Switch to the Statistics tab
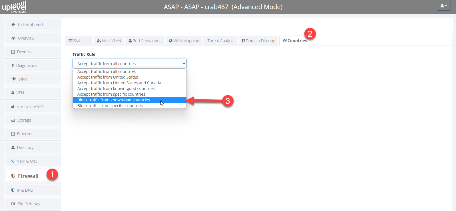The height and width of the screenshot is (211, 456). click(x=79, y=41)
